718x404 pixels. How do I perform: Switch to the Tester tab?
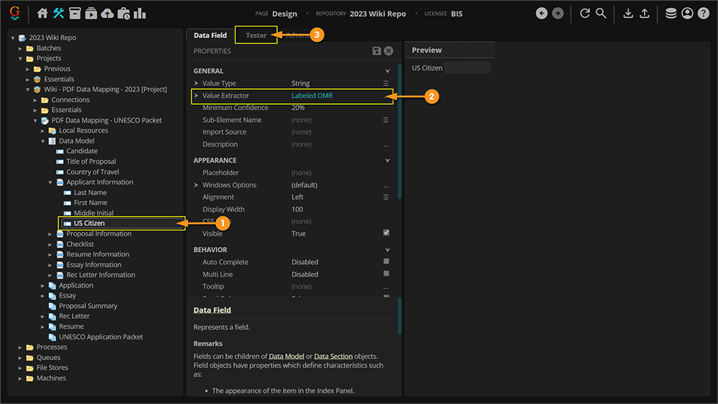pyautogui.click(x=256, y=35)
